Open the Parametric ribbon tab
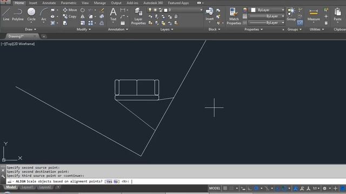 [69, 3]
